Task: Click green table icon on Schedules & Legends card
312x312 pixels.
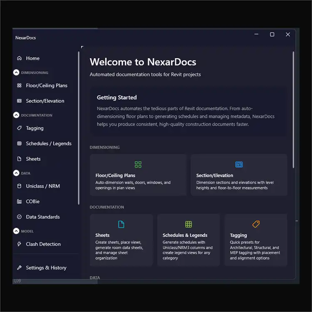Action: point(188,224)
